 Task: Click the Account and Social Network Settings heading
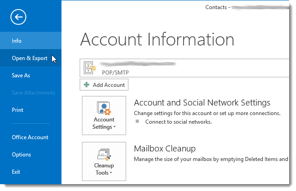tap(202, 103)
